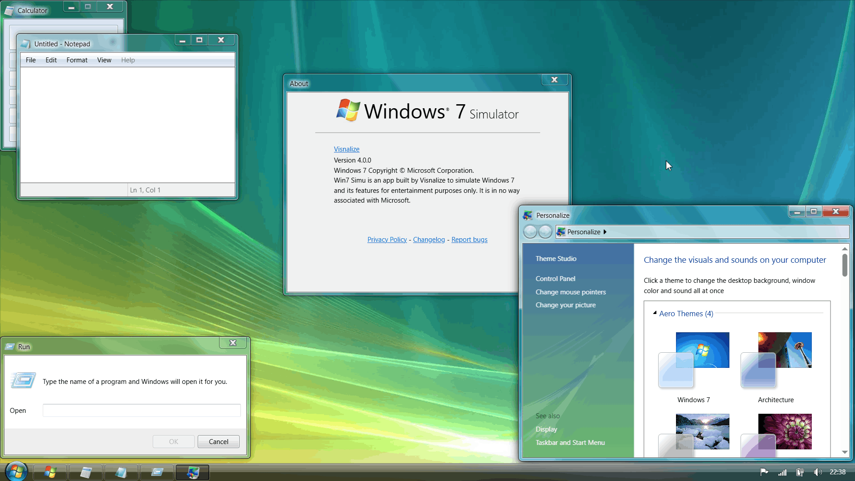
Task: Collapse the Aero Themes group
Action: [655, 313]
